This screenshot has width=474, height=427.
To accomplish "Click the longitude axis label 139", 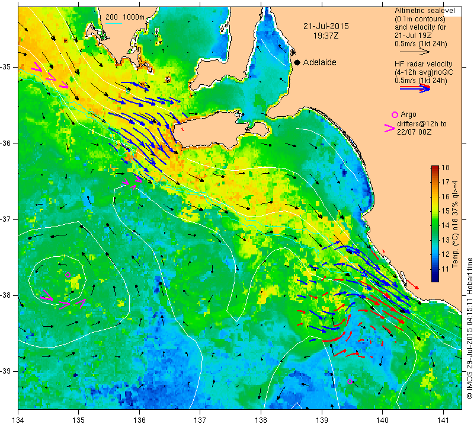I will 322,420.
